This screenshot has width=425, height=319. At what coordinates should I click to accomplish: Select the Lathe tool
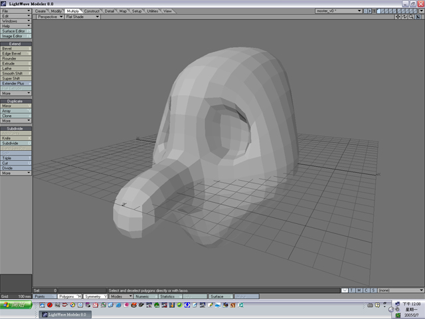(16, 68)
